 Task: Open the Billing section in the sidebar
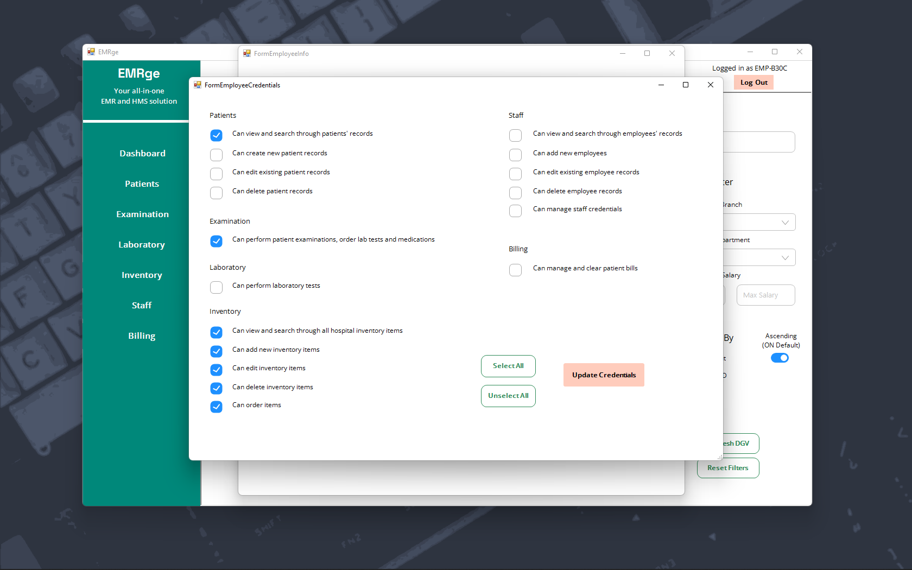[x=142, y=335]
